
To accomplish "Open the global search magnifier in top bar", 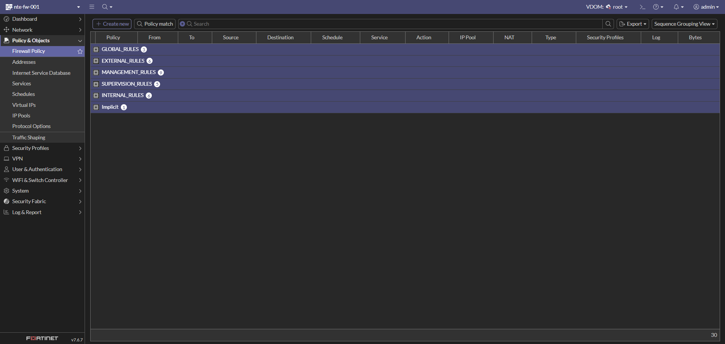I will (x=107, y=7).
